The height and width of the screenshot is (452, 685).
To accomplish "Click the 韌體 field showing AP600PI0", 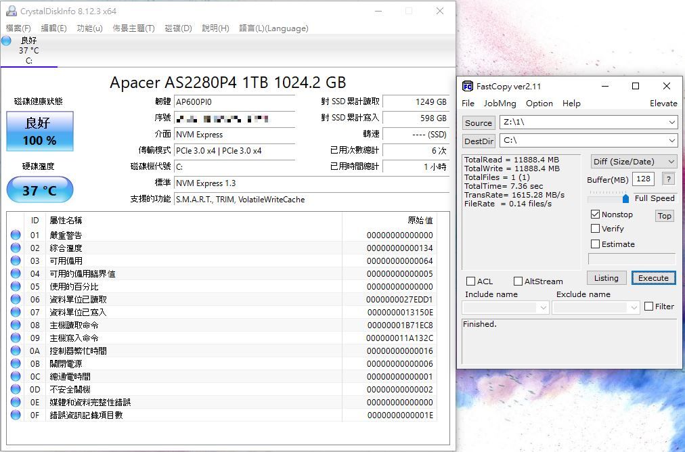I will tap(234, 101).
